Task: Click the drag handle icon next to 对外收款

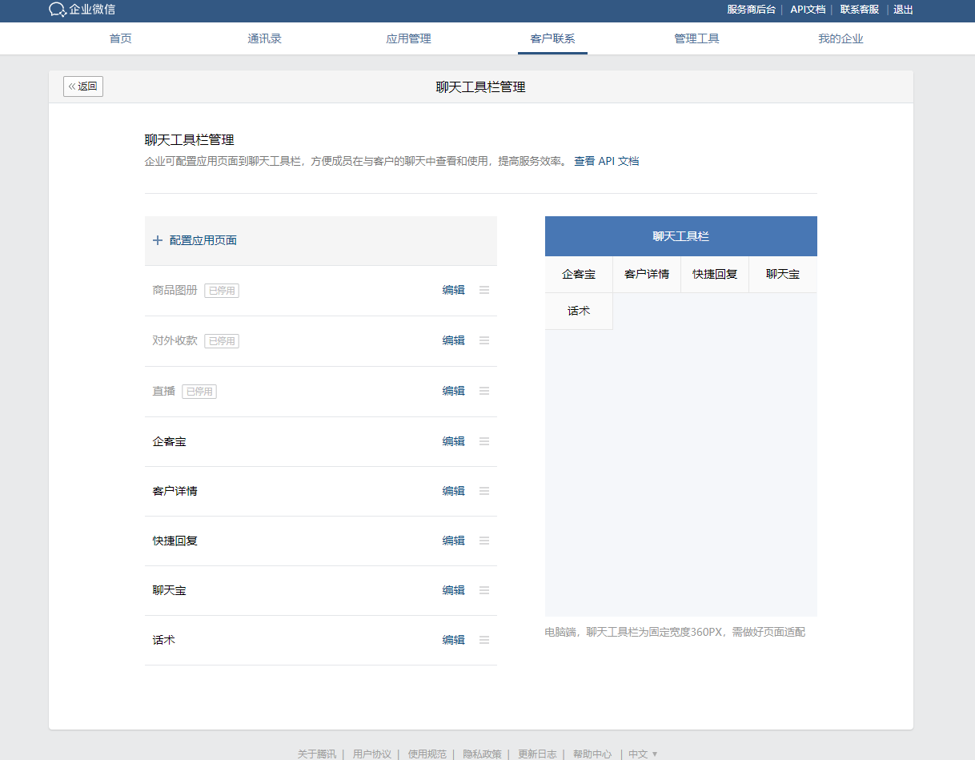Action: tap(483, 340)
